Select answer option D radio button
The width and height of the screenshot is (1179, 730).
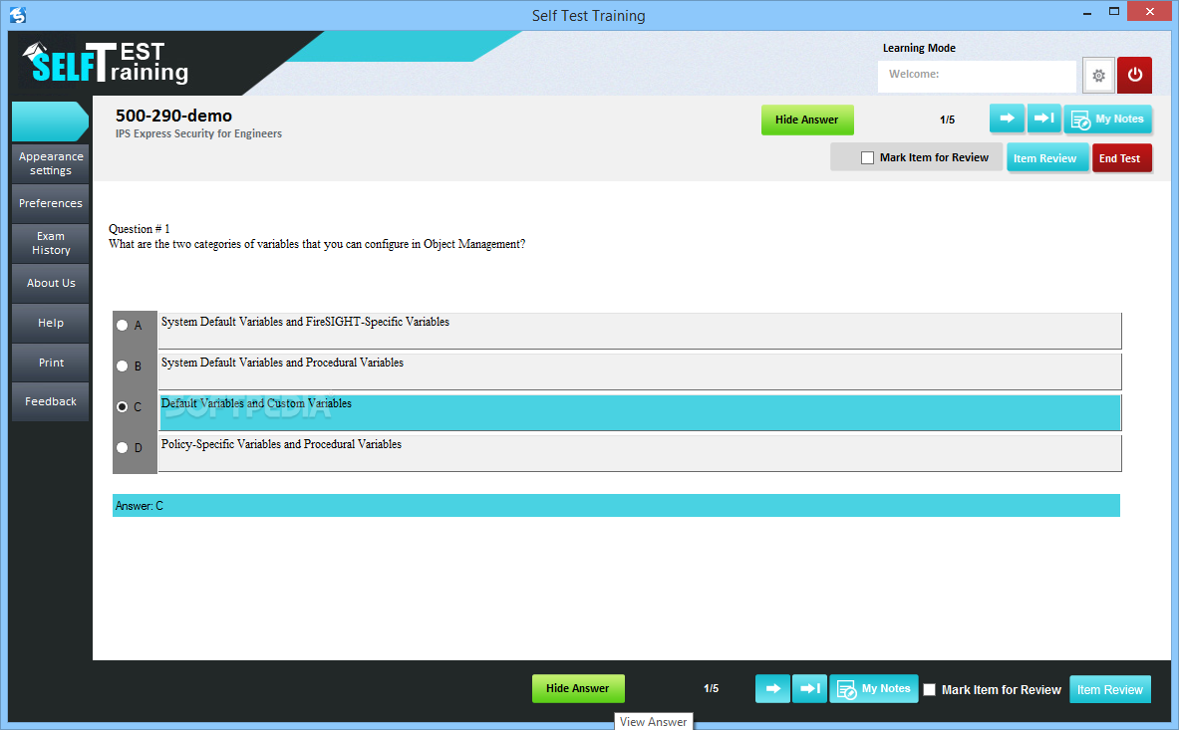pyautogui.click(x=122, y=447)
